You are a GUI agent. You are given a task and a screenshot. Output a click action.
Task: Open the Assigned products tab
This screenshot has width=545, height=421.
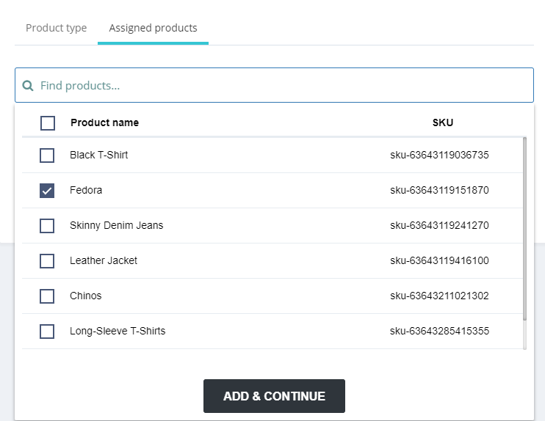[153, 28]
